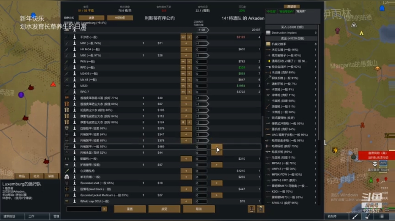Select the blue settlement icon above 新年快乐 text
395x221 pixels.
pyautogui.click(x=33, y=15)
